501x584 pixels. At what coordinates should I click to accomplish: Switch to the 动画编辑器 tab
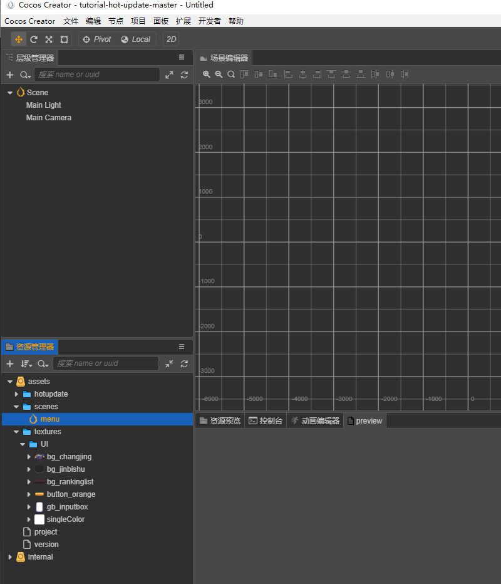click(315, 421)
